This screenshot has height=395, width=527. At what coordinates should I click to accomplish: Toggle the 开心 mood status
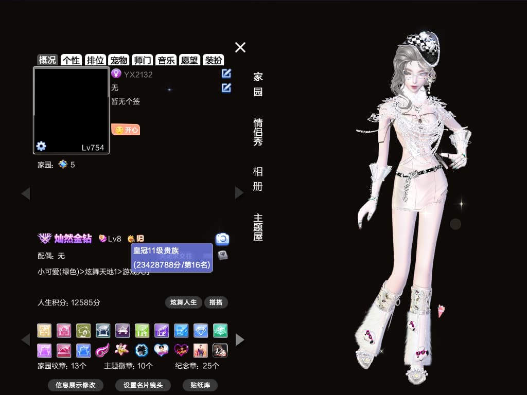(125, 129)
